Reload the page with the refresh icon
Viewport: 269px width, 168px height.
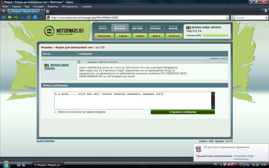coord(29,17)
